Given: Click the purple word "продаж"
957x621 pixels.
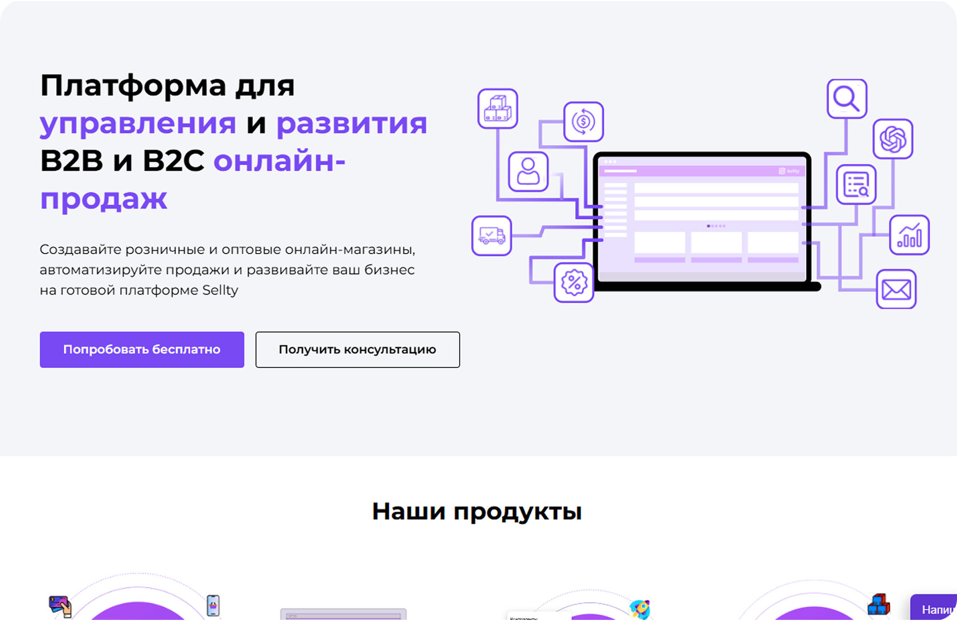Looking at the screenshot, I should (104, 199).
